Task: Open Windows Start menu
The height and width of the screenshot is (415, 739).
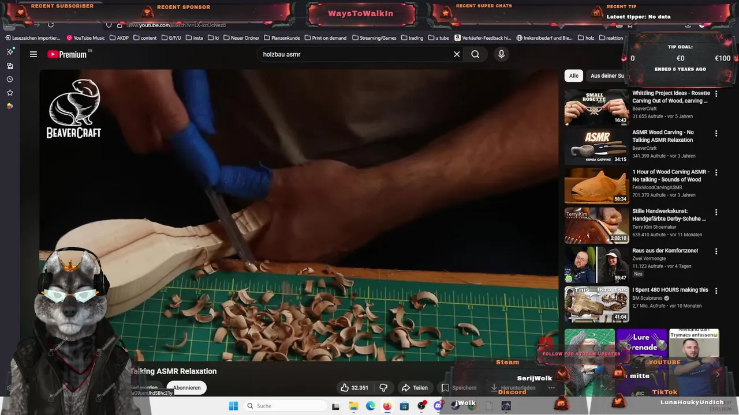Action: tap(233, 406)
